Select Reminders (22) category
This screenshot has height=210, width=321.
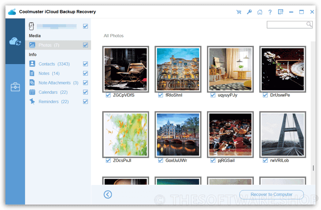coord(58,101)
